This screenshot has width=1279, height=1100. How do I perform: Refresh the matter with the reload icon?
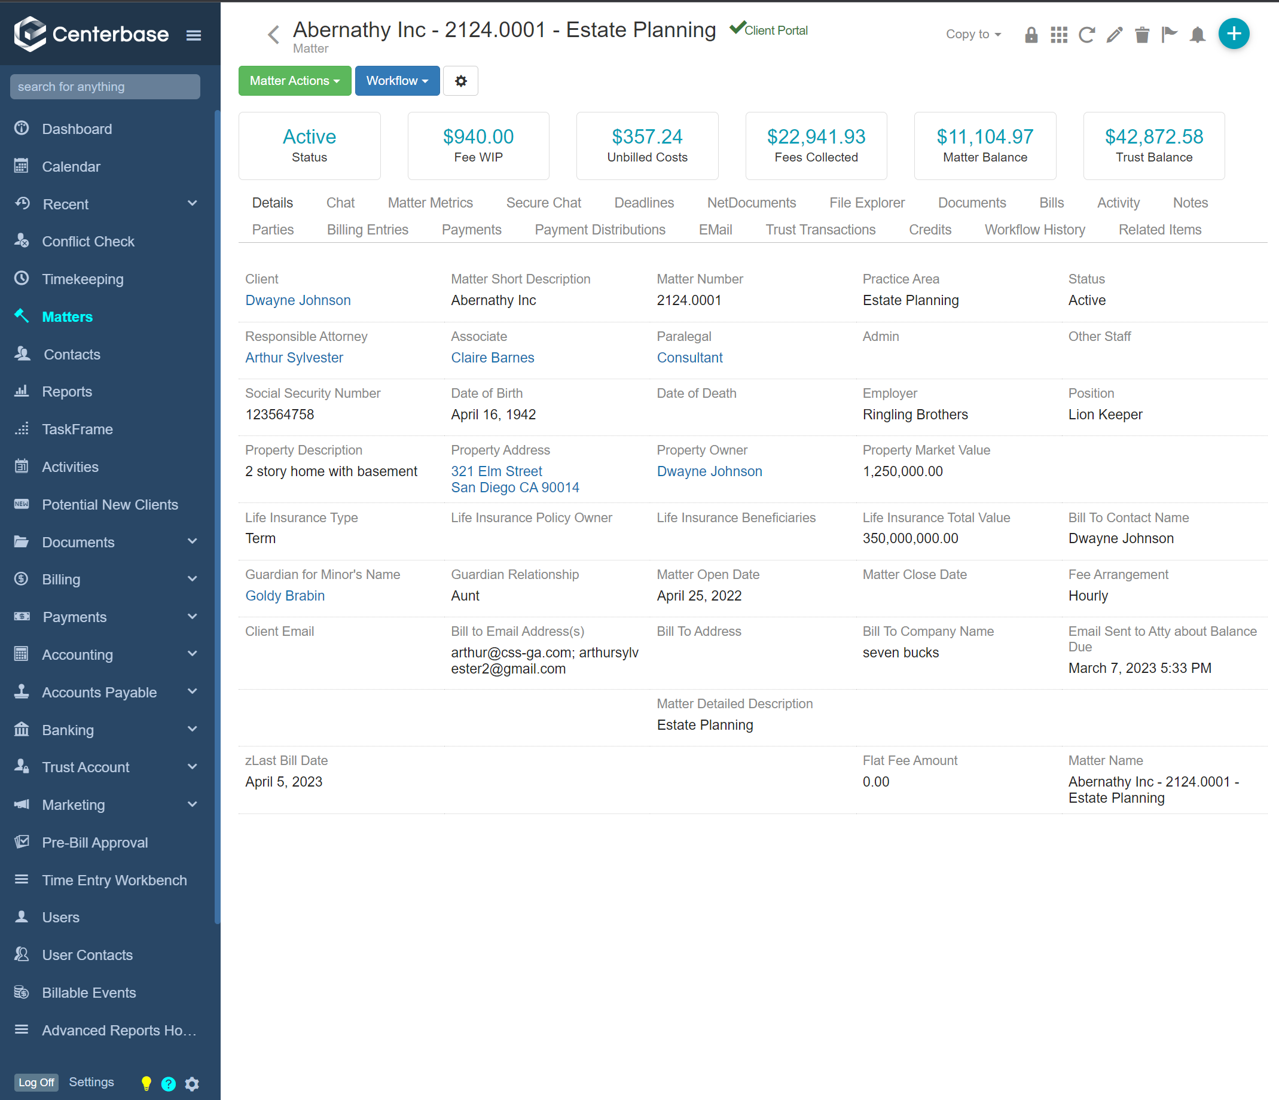tap(1086, 35)
